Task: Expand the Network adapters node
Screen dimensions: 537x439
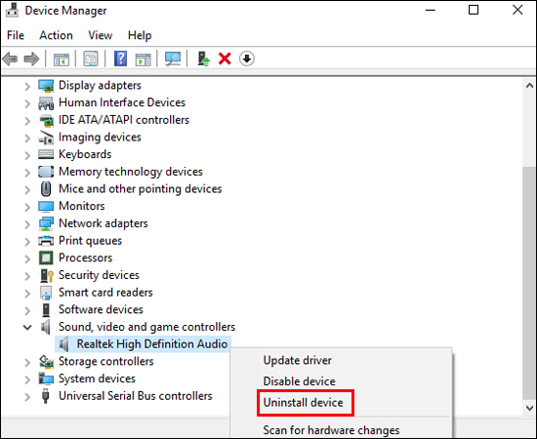Action: point(27,224)
